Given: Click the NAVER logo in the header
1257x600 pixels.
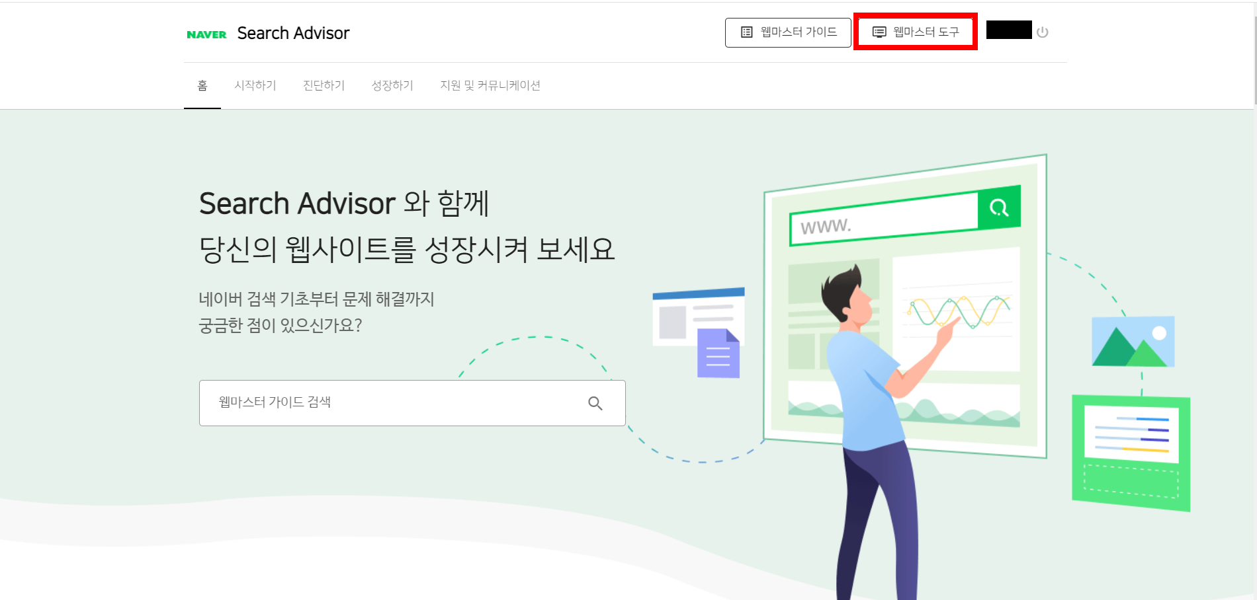Looking at the screenshot, I should tap(206, 33).
